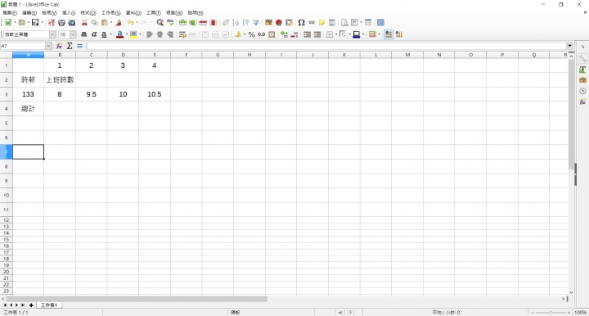589x316 pixels.
Task: Open the 檔案(F) menu
Action: 10,13
